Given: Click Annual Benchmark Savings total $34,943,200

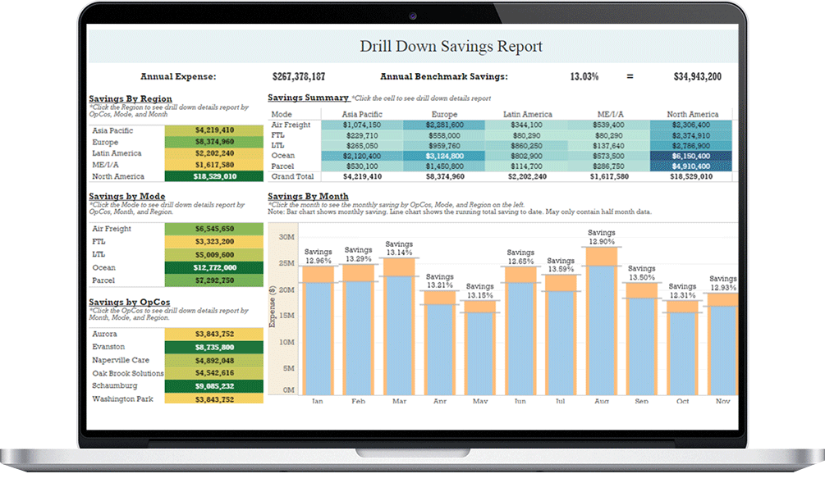Looking at the screenshot, I should pyautogui.click(x=698, y=77).
